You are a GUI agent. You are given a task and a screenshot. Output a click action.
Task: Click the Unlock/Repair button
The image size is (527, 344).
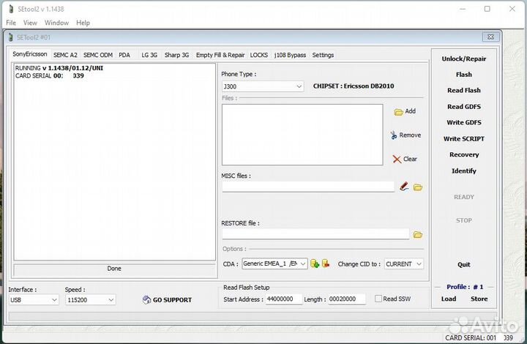coord(464,59)
